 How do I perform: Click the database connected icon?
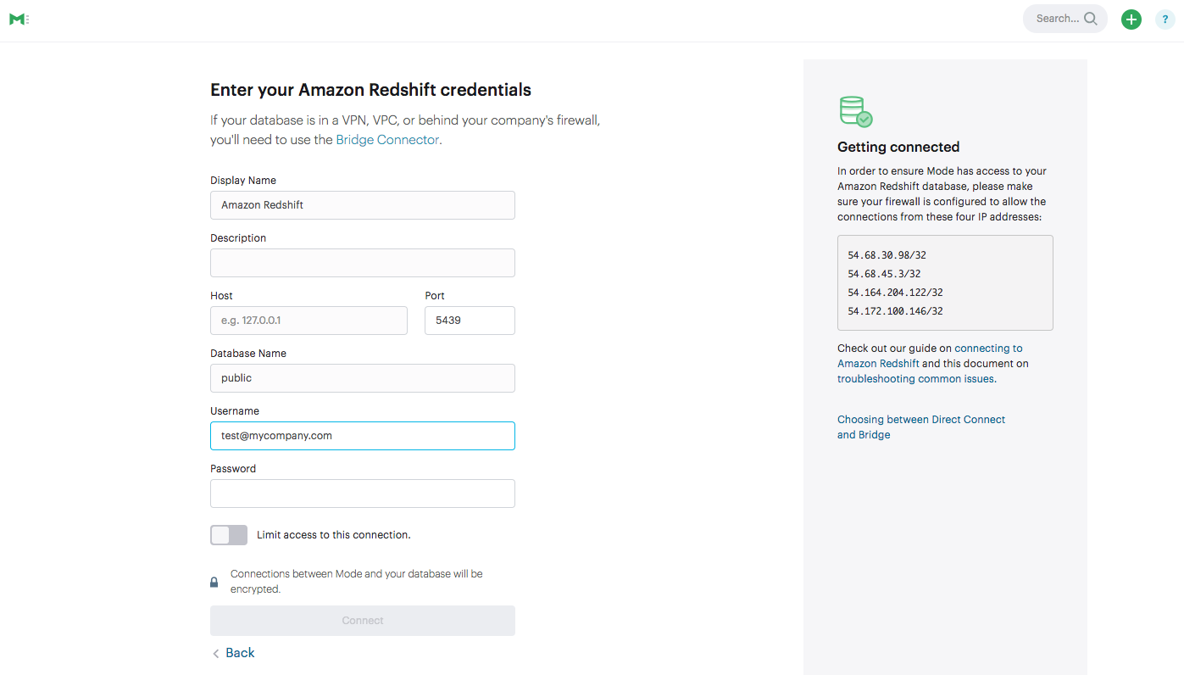[855, 111]
